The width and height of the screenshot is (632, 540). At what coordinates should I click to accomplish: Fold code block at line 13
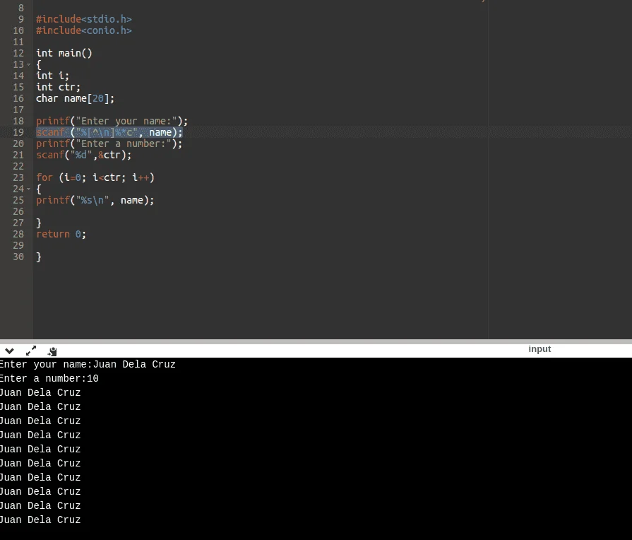tap(29, 64)
